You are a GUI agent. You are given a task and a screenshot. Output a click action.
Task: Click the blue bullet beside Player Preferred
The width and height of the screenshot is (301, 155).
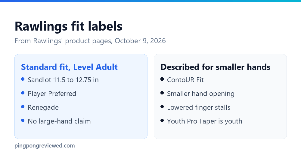23,93
